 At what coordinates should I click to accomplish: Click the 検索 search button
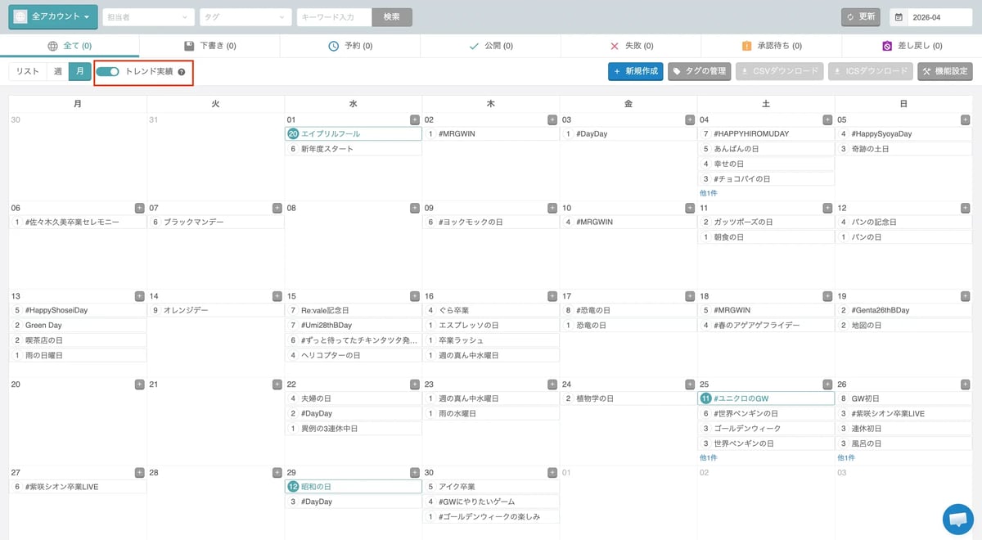(391, 16)
